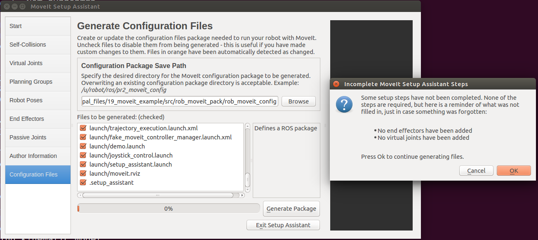Toggle launch/demo.launch checkbox

click(83, 146)
